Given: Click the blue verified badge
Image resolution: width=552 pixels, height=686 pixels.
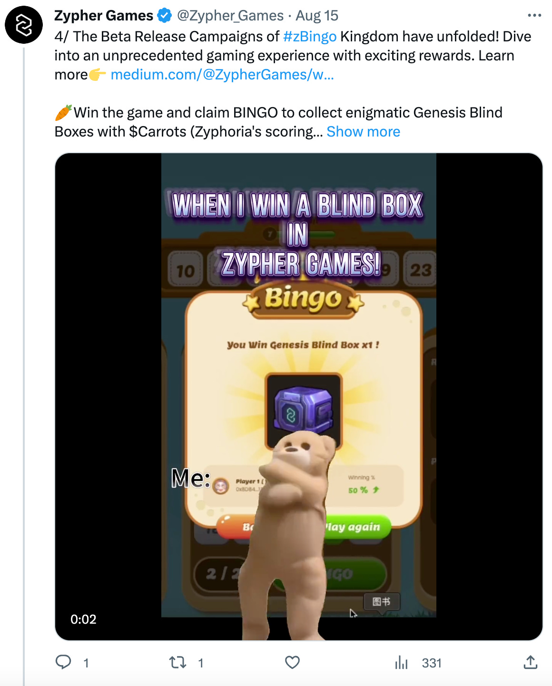Looking at the screenshot, I should 165,16.
